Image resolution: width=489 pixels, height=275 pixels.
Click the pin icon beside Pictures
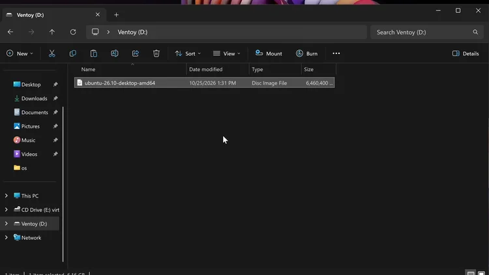[x=55, y=126]
